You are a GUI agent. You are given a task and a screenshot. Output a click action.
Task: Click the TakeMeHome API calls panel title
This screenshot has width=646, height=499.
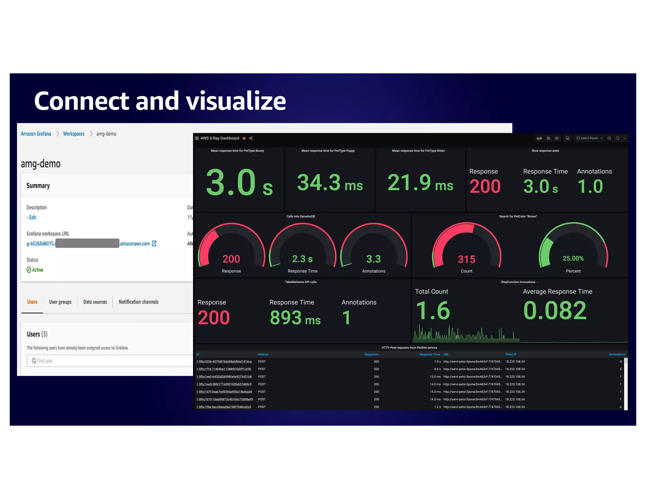tap(301, 282)
